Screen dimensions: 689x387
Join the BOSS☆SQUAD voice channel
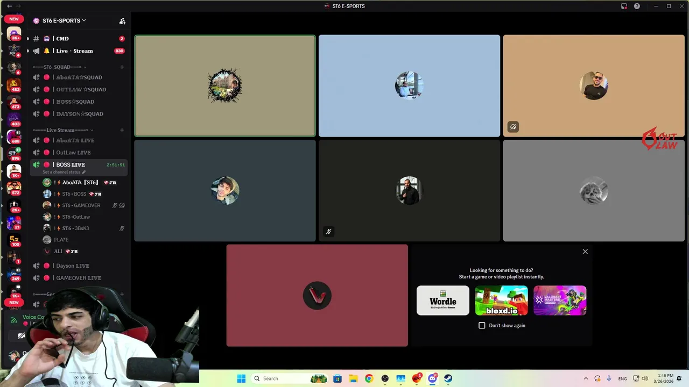pyautogui.click(x=79, y=102)
